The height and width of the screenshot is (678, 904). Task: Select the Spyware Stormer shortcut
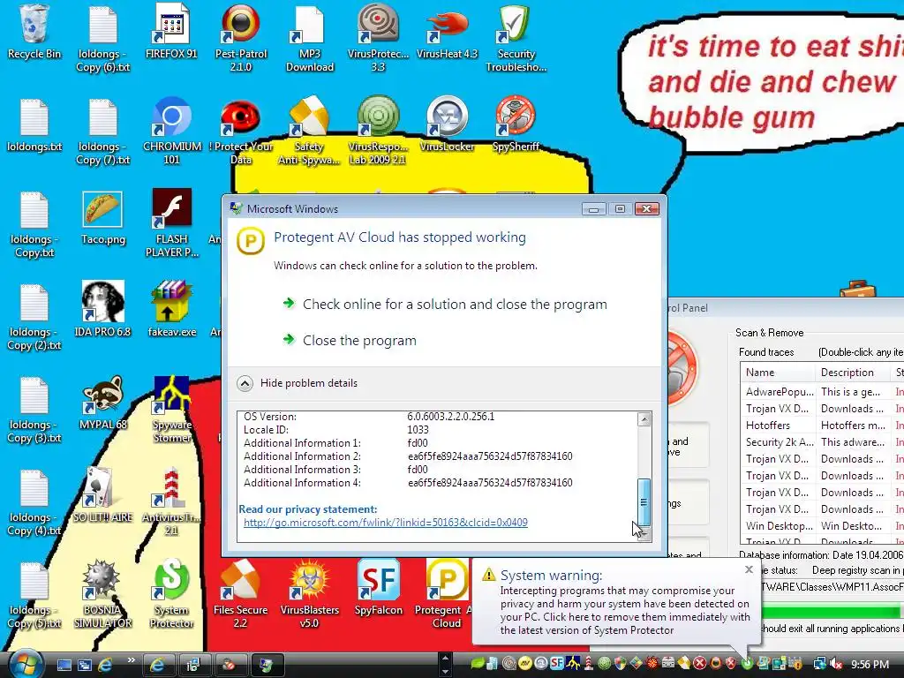point(172,410)
